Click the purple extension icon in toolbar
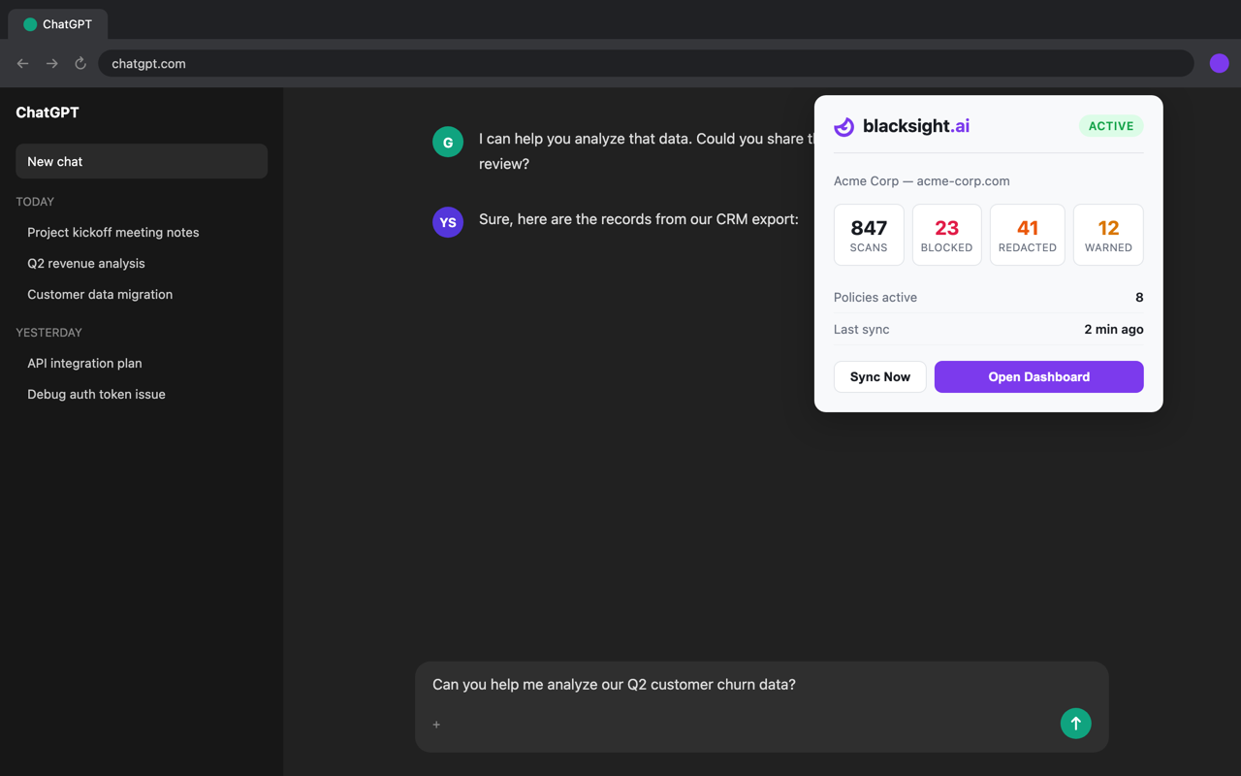Image resolution: width=1241 pixels, height=776 pixels. (1220, 63)
